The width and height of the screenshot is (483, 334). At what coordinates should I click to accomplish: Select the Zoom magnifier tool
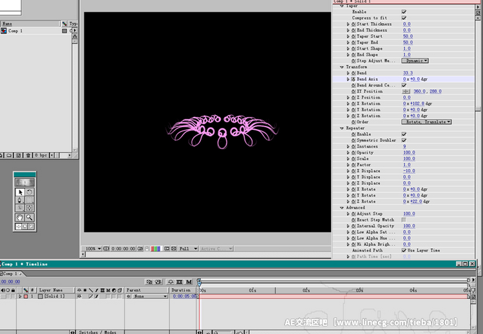tap(29, 218)
